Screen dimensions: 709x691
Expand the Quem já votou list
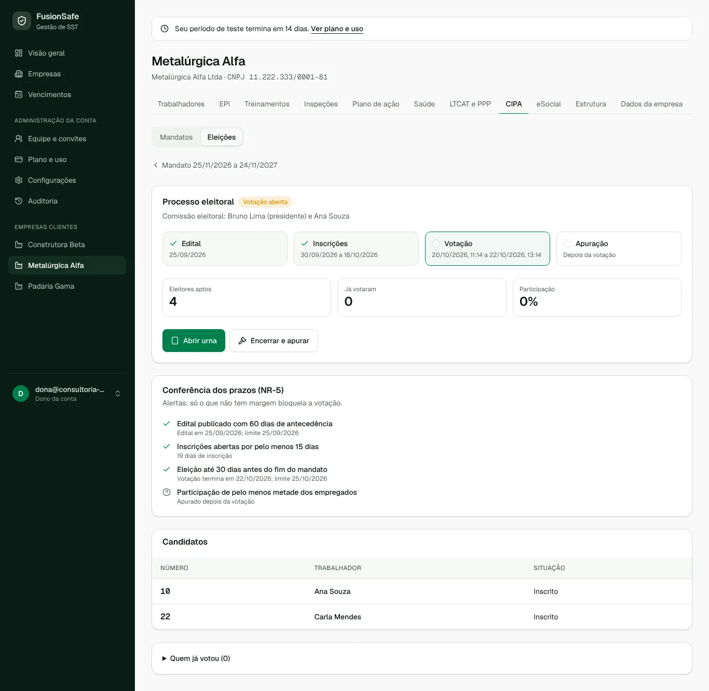click(196, 658)
